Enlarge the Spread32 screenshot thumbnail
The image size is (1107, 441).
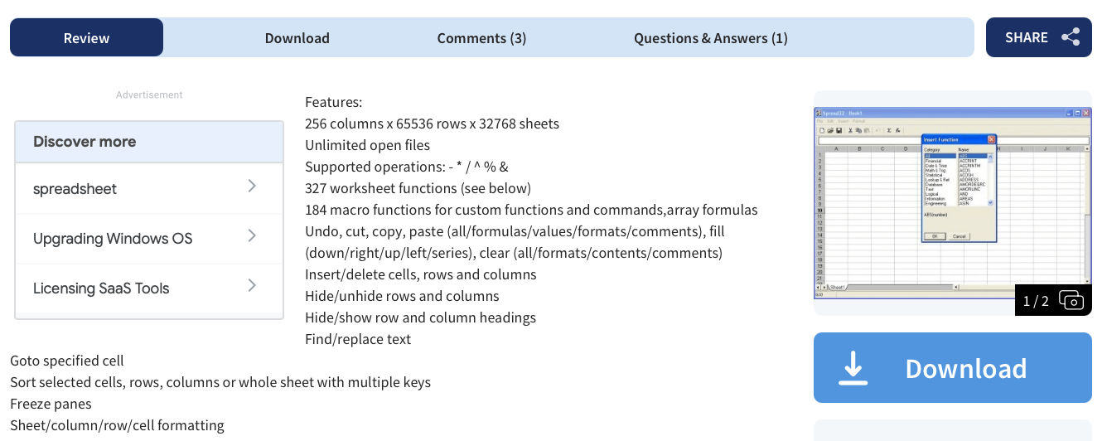click(x=953, y=203)
